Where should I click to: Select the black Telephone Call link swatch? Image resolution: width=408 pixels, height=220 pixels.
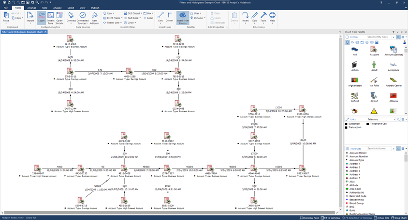click(368, 124)
